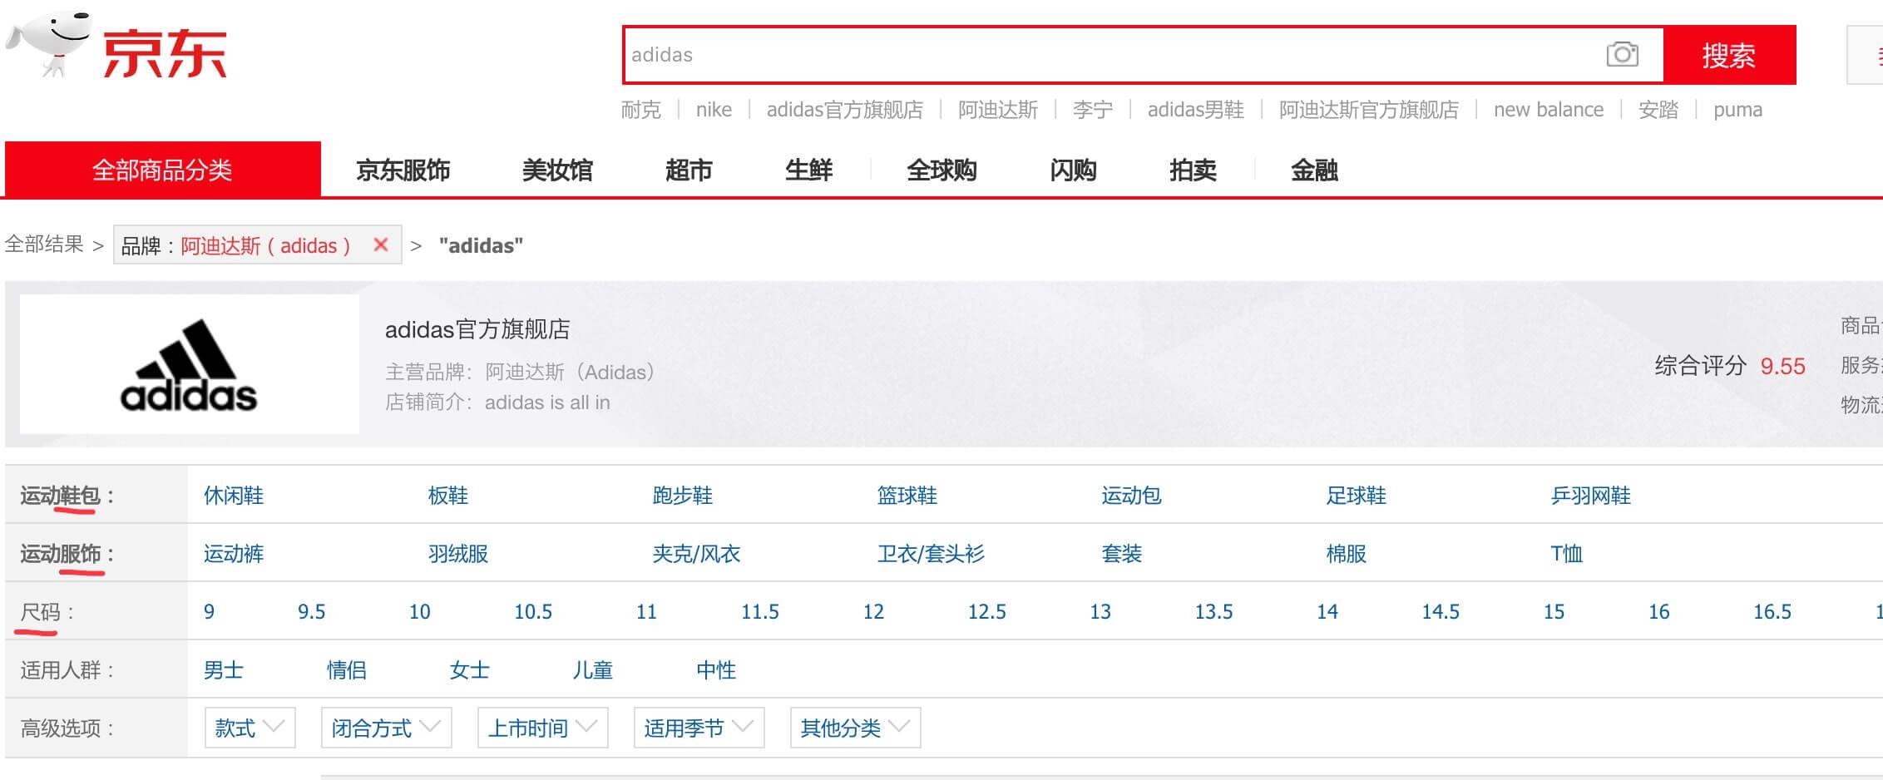Filter audience by 中性
This screenshot has height=780, width=1883.
[x=716, y=670]
